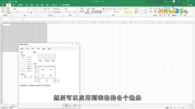Switch to the 保护 tab in dialog
The image size is (195, 109).
pos(49,49)
